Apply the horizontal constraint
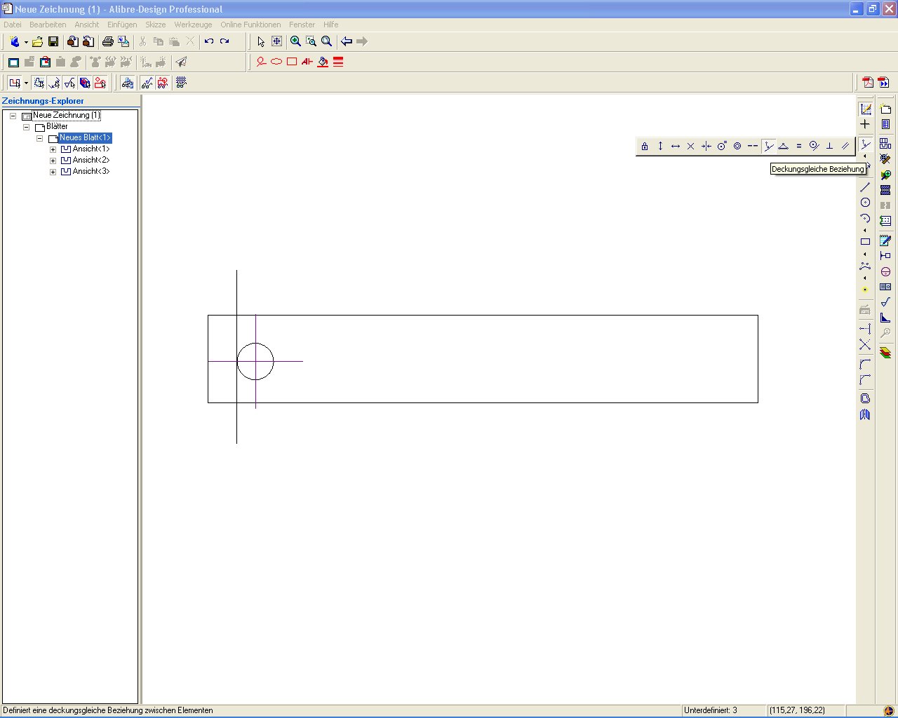 point(676,146)
